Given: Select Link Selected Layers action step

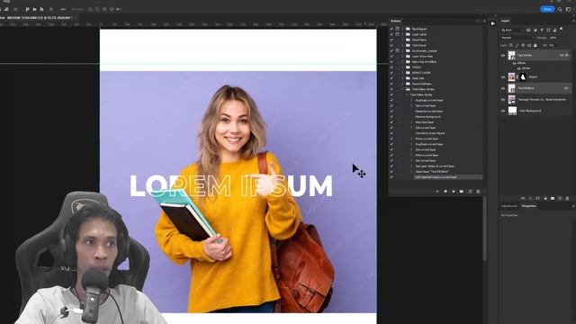Looking at the screenshot, I should coord(448,177).
